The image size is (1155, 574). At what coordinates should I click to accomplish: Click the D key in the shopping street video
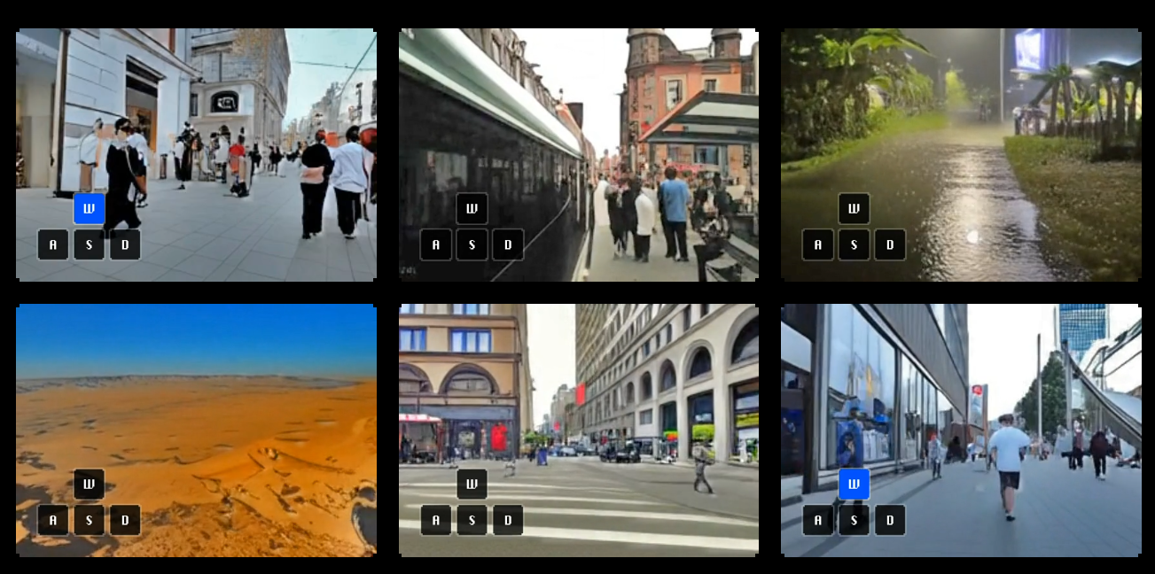pos(125,244)
